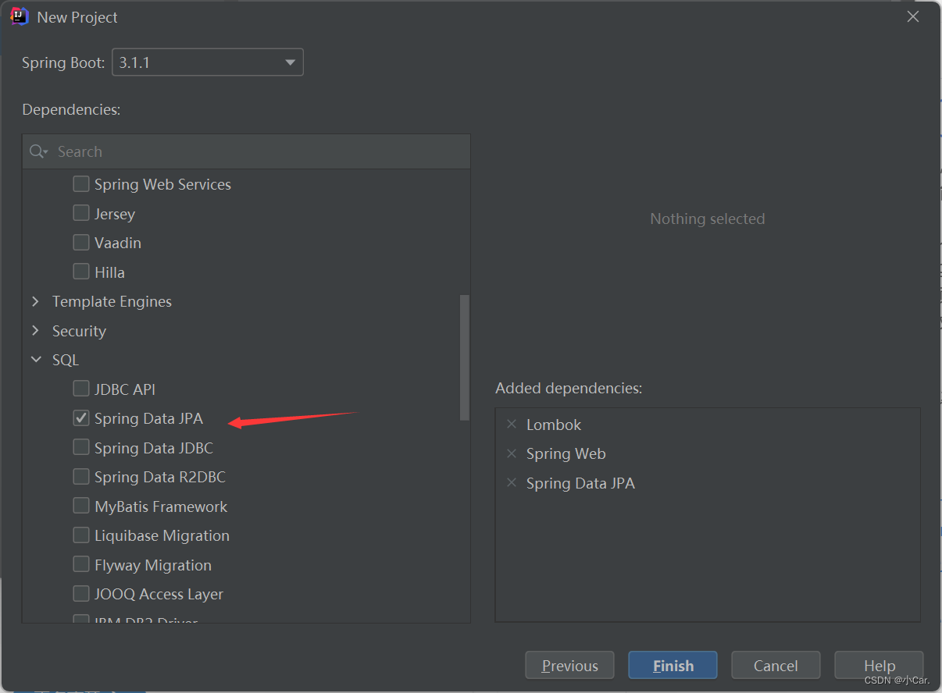Image resolution: width=942 pixels, height=693 pixels.
Task: Collapse the SQL category
Action: click(x=35, y=360)
